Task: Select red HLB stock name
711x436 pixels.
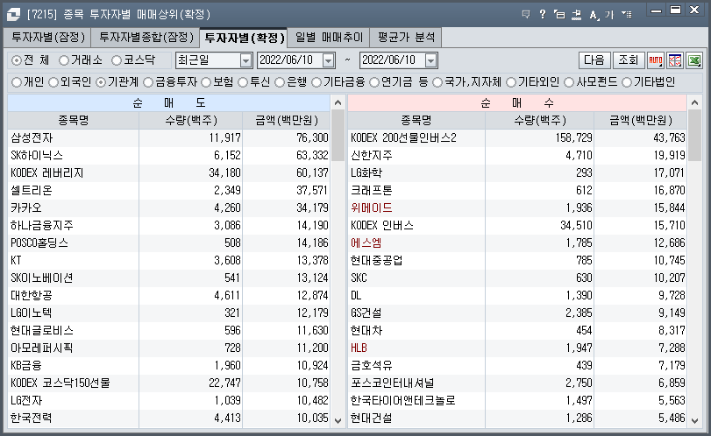Action: click(x=359, y=348)
